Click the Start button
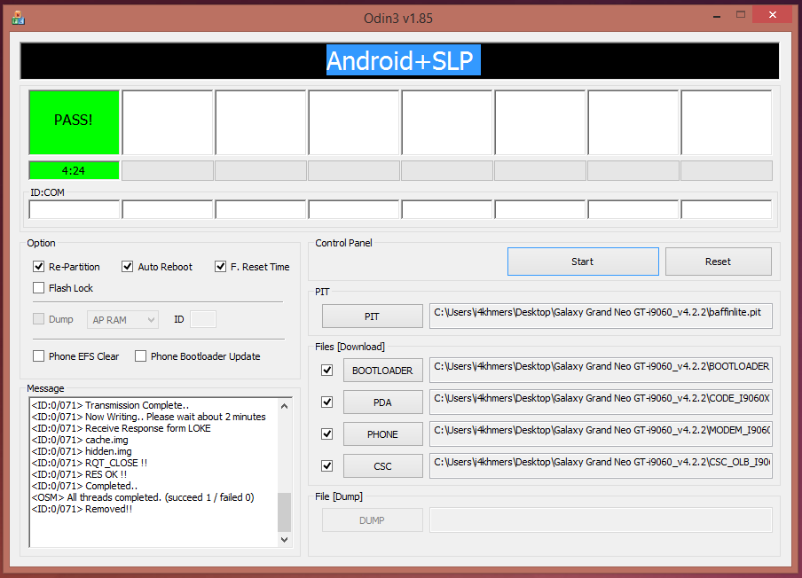 point(583,262)
